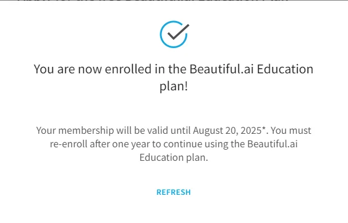Click the asterisk after 2025
Viewport: 348px width, 223px height.
(263, 129)
